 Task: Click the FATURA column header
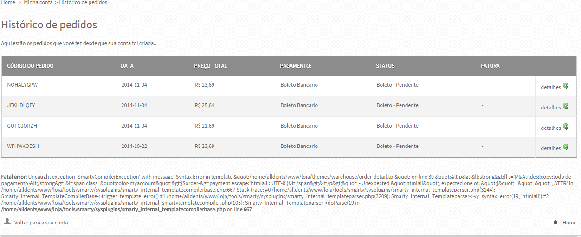click(490, 66)
